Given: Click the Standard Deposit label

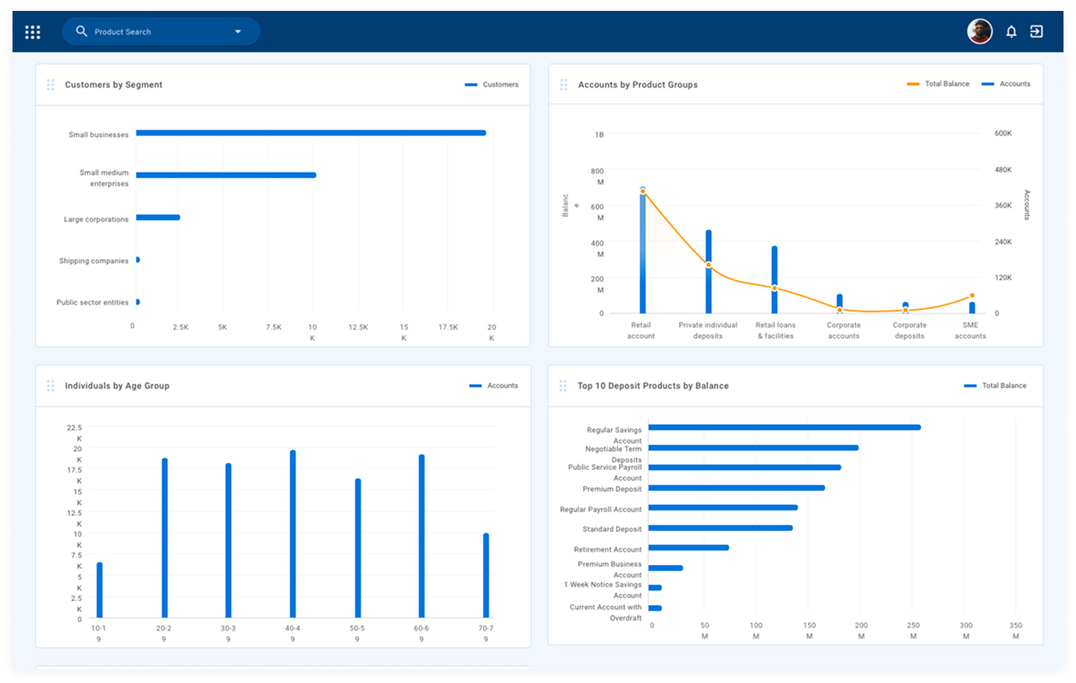Looking at the screenshot, I should 612,528.
